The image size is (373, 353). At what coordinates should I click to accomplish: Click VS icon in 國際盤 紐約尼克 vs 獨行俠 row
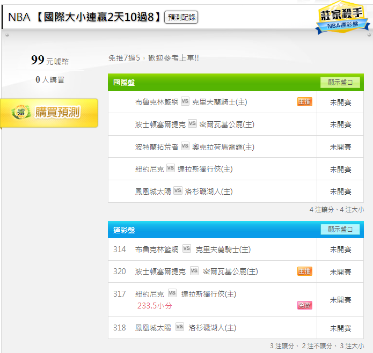(171, 168)
